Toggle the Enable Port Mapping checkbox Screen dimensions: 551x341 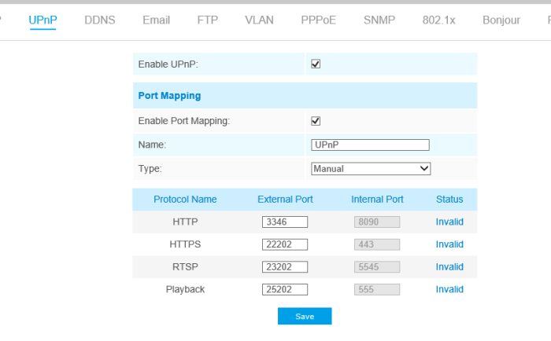[316, 121]
